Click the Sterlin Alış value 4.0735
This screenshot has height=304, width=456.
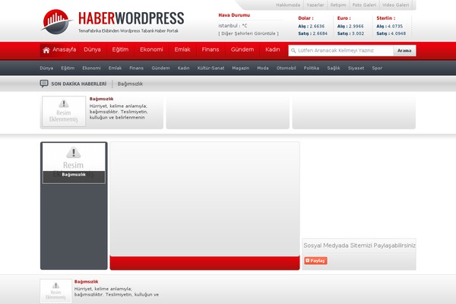coord(395,26)
